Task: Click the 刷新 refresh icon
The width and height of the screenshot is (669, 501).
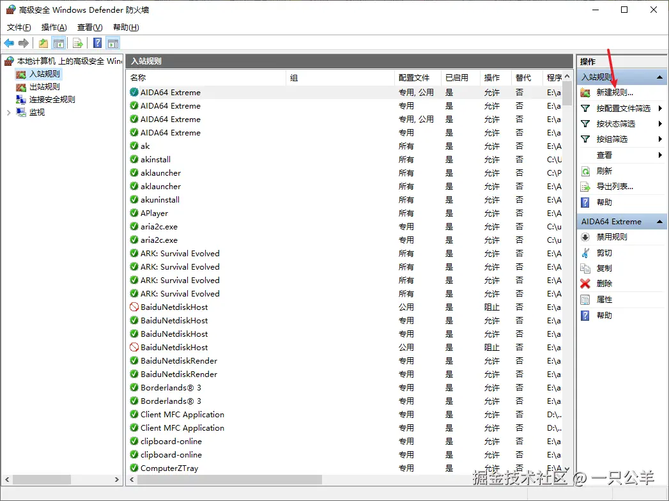Action: tap(585, 171)
